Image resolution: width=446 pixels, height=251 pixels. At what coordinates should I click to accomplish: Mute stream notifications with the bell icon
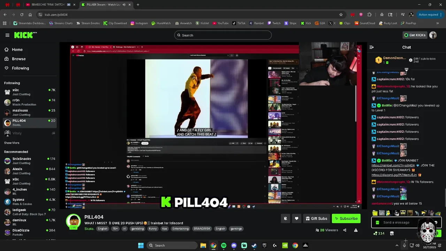(285, 219)
